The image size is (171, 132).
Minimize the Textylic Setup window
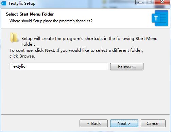(140, 2)
